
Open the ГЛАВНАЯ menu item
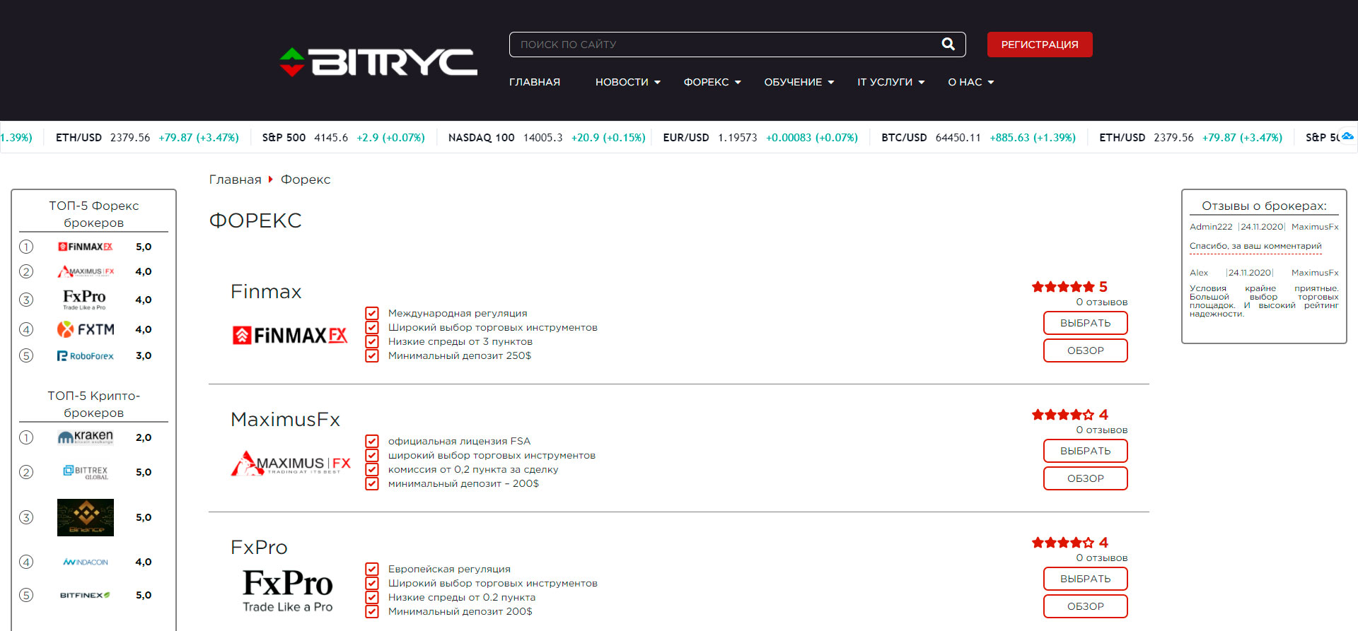(x=535, y=82)
